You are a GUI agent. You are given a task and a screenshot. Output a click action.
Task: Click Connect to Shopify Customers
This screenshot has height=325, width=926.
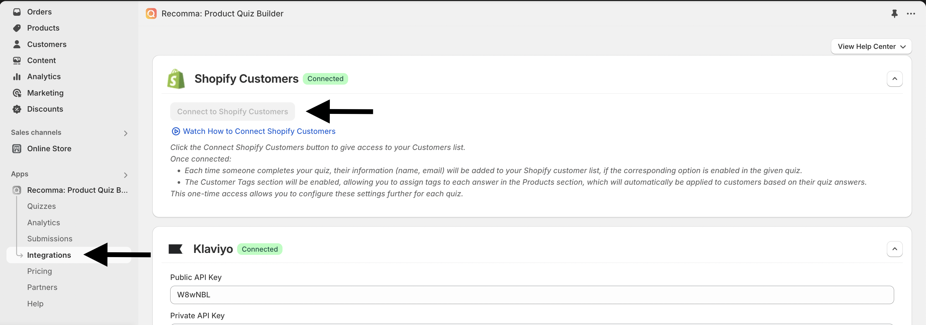(232, 111)
